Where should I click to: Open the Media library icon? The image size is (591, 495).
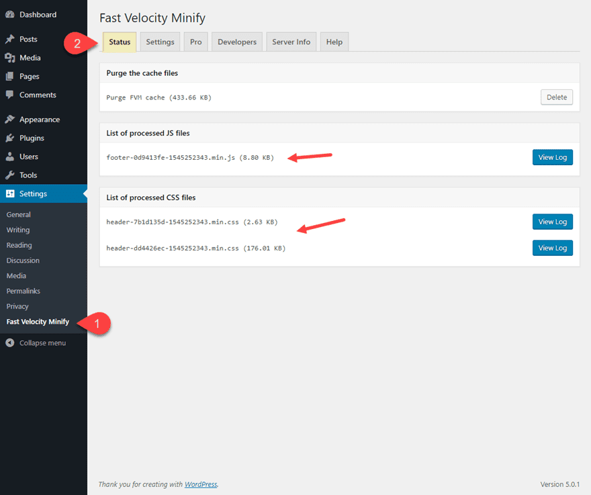(x=9, y=58)
